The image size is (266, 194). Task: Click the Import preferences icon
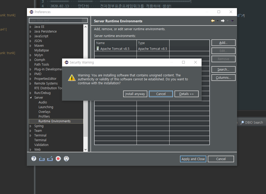coord(42,159)
